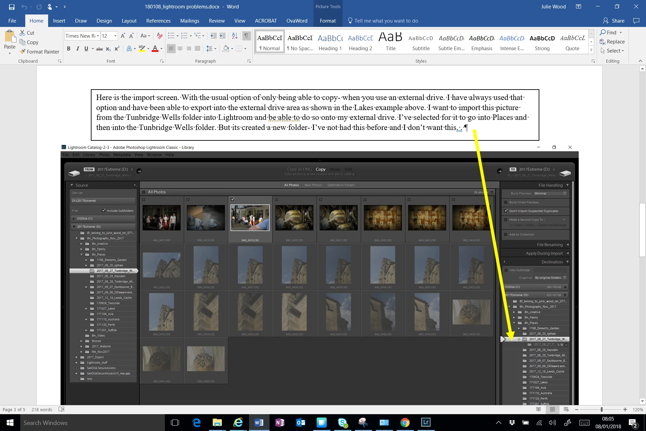Apply the Heading 1 style

tap(330, 42)
